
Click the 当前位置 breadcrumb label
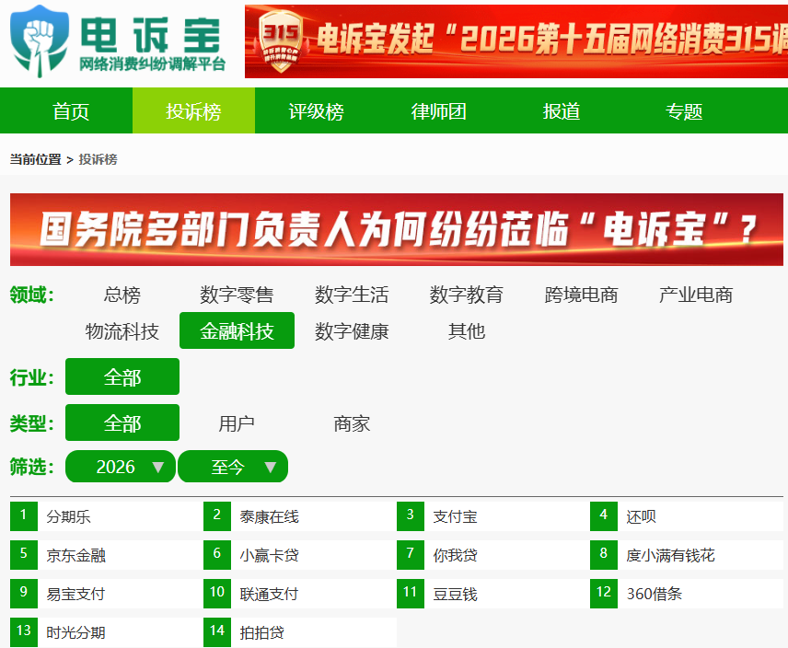pyautogui.click(x=35, y=159)
